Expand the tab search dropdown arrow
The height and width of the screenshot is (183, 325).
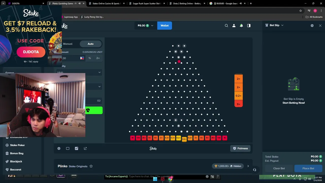3,4
